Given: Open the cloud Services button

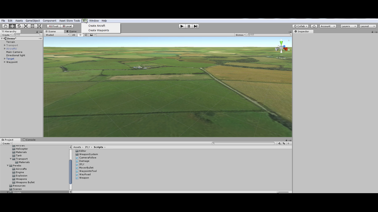Looking at the screenshot, I should coord(314,26).
